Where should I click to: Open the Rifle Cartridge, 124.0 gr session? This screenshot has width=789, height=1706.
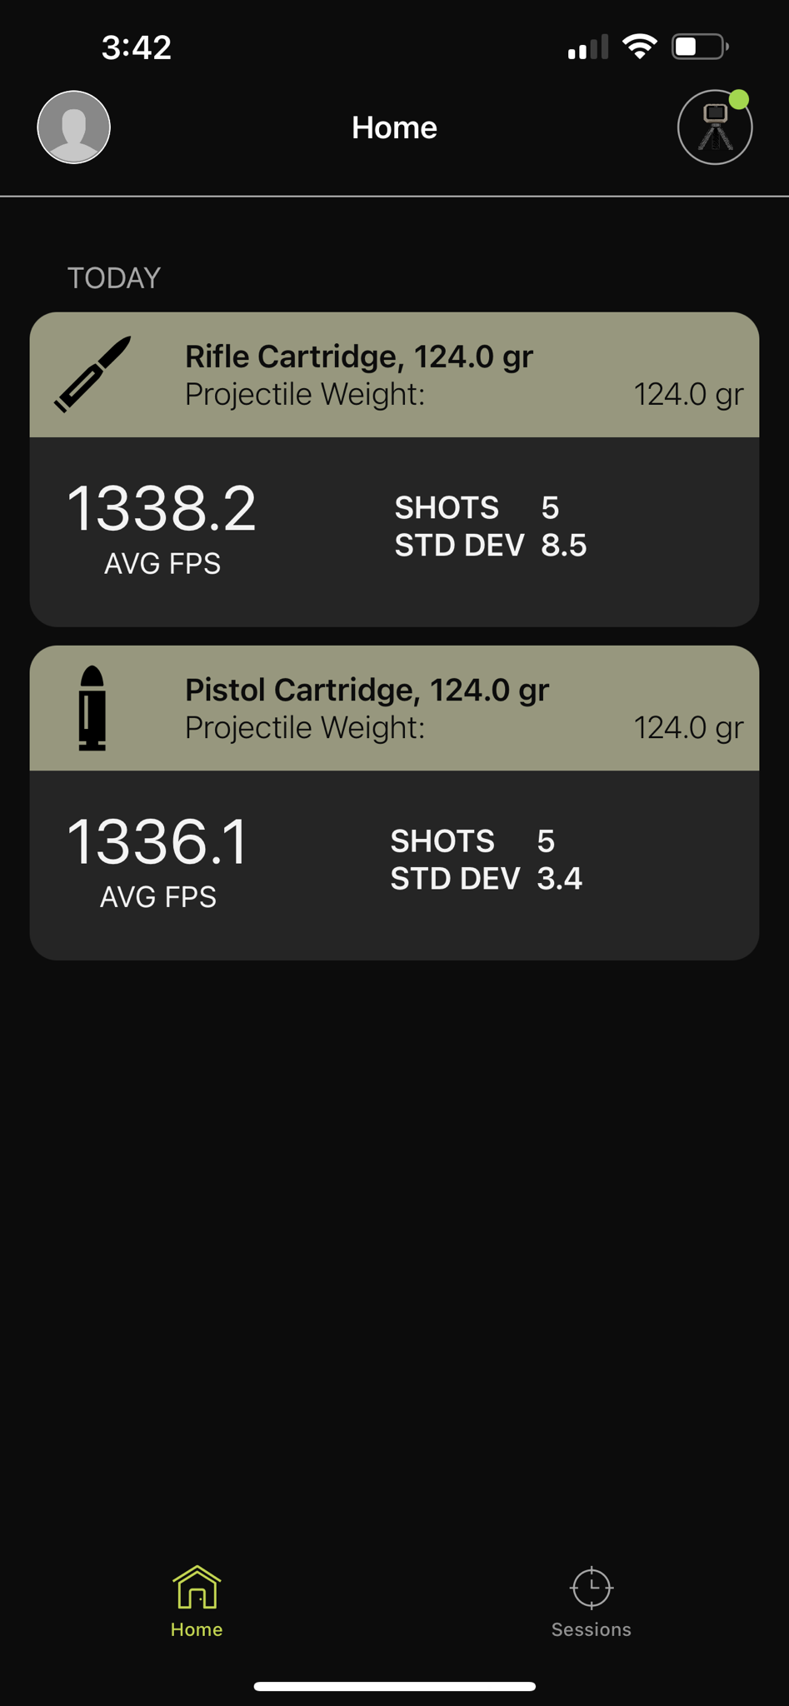click(x=394, y=470)
